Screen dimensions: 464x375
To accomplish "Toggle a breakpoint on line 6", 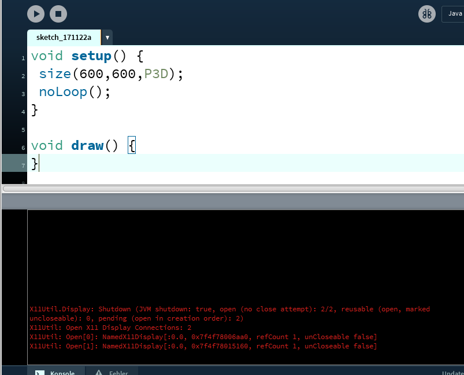I will 22,148.
